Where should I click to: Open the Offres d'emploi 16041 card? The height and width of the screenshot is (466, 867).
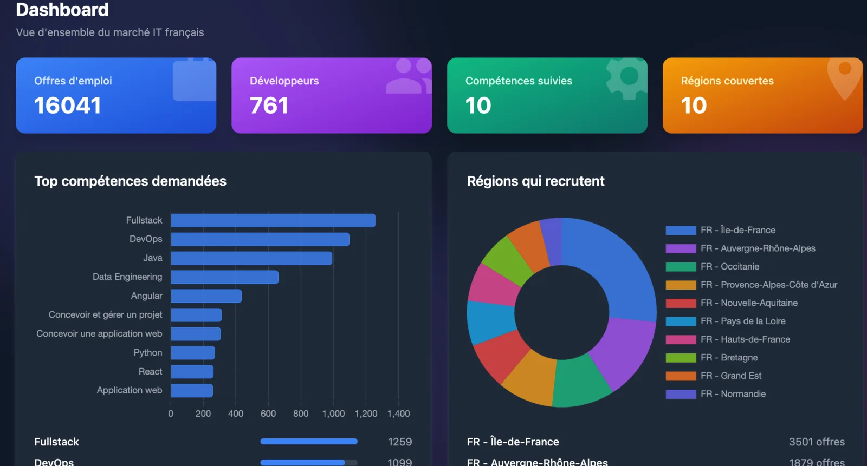pos(116,95)
